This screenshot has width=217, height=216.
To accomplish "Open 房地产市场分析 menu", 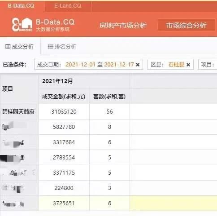I will click(x=123, y=26).
